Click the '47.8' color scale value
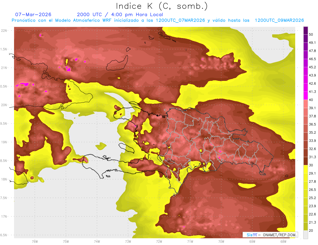318x245 pixels. point(312,51)
